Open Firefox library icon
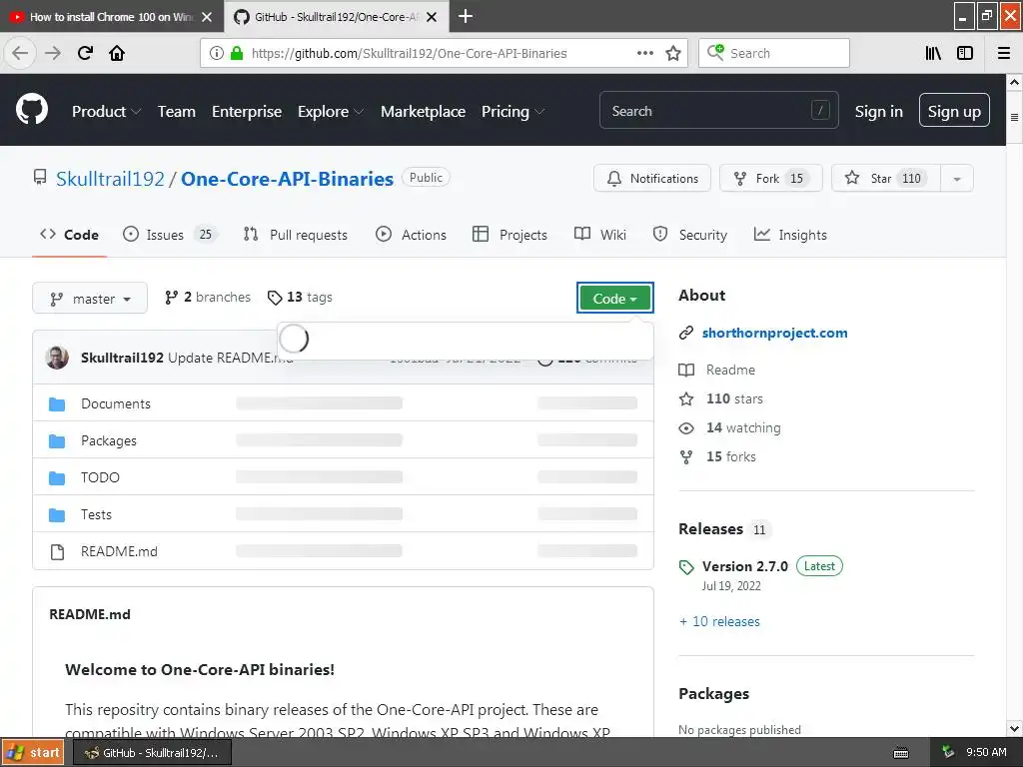 coord(933,53)
